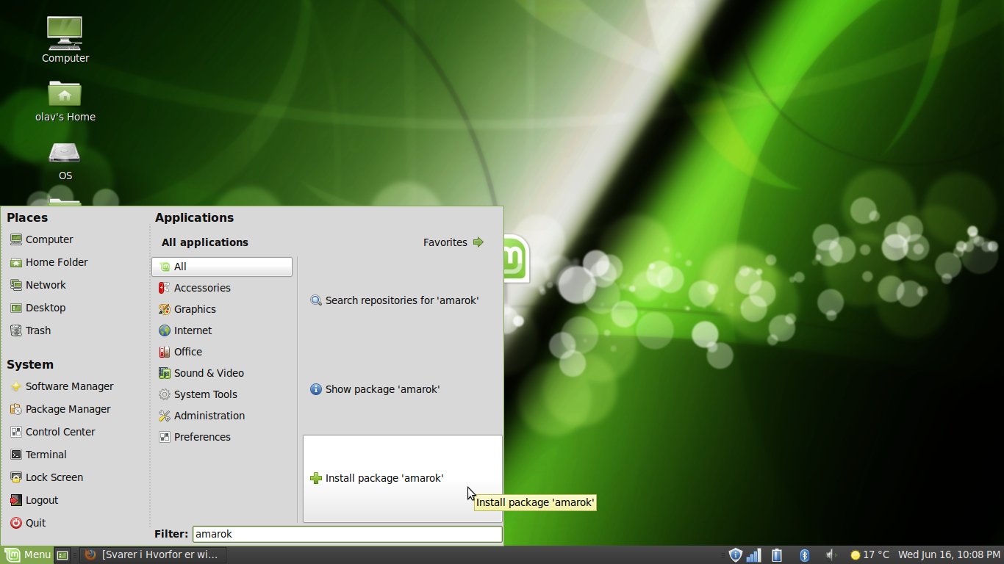This screenshot has height=564, width=1004.
Task: Click the update manager shield icon
Action: click(x=735, y=555)
